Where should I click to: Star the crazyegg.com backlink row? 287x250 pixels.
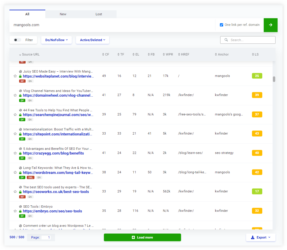coord(15,153)
